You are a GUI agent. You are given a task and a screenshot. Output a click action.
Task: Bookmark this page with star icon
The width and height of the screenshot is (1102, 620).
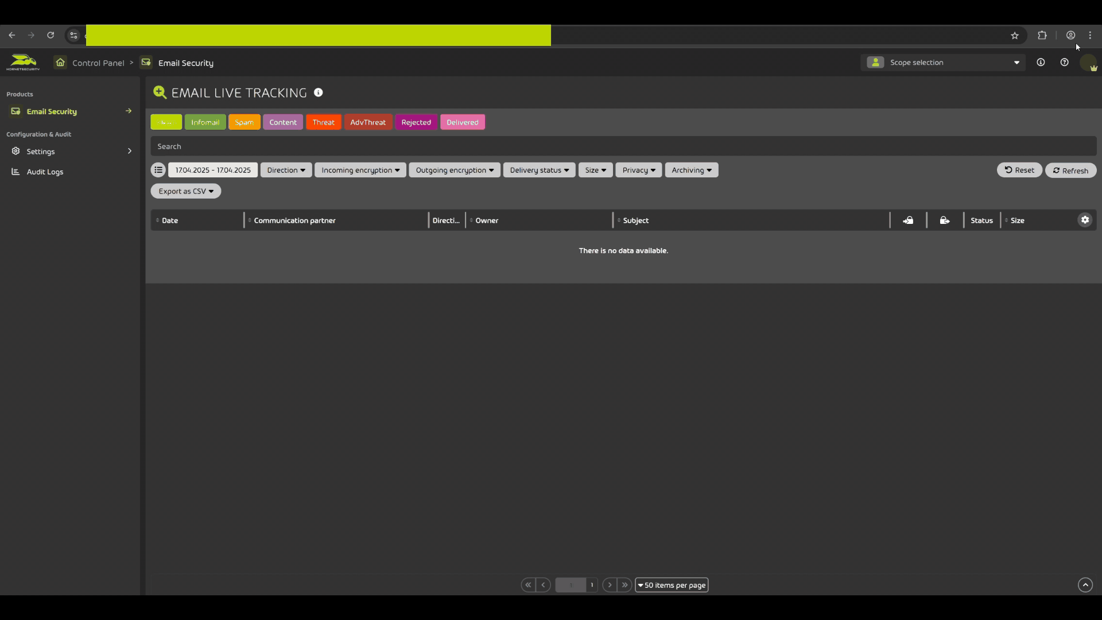pos(1015,36)
